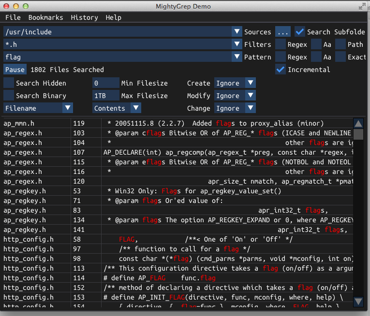Enable the Search Binary checkbox

pos(9,96)
